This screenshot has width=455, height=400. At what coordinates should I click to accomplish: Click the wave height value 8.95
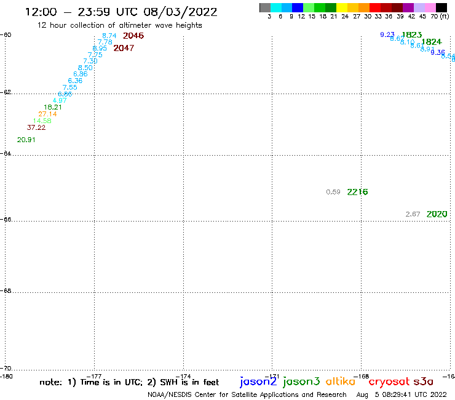tap(100, 48)
